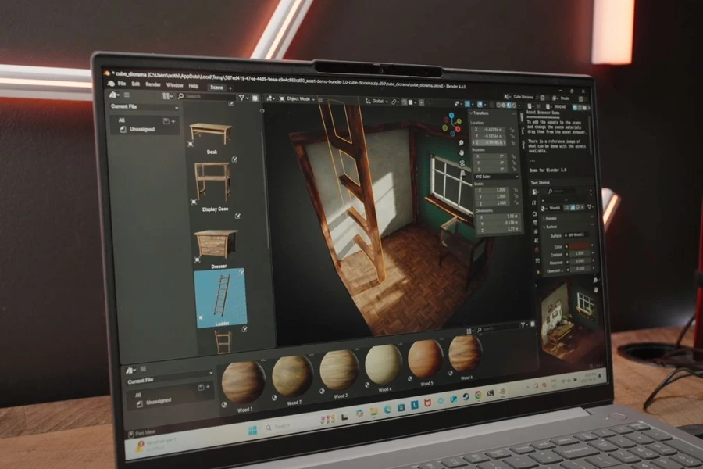Screen dimensions: 703x469
Task: Open the Render menu
Action: (153, 84)
